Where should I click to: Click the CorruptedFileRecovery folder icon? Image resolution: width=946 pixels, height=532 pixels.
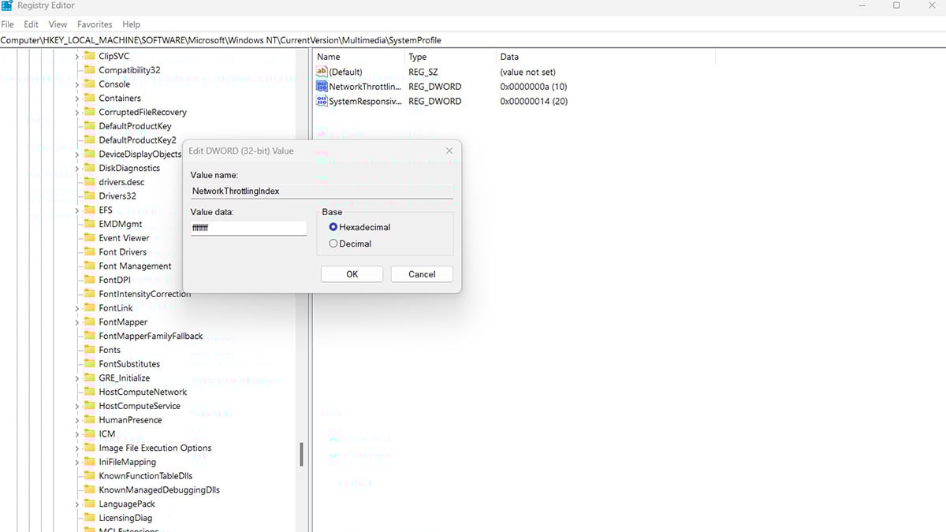click(x=89, y=113)
